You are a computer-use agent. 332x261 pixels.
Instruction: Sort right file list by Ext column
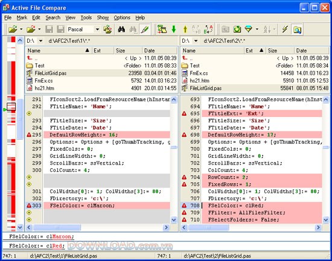(x=255, y=51)
